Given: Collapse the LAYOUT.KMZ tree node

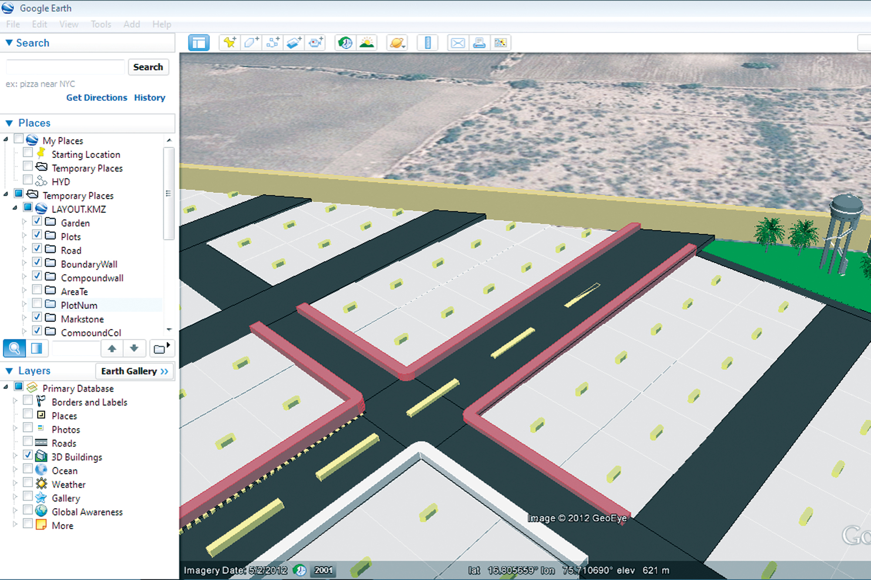Looking at the screenshot, I should point(15,208).
